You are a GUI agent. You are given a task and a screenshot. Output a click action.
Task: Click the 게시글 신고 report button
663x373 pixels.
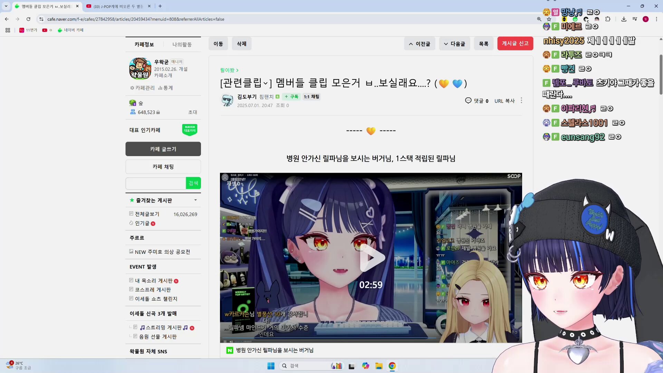pos(515,44)
